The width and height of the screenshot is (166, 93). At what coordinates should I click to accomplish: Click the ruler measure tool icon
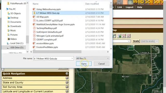tap(114, 36)
